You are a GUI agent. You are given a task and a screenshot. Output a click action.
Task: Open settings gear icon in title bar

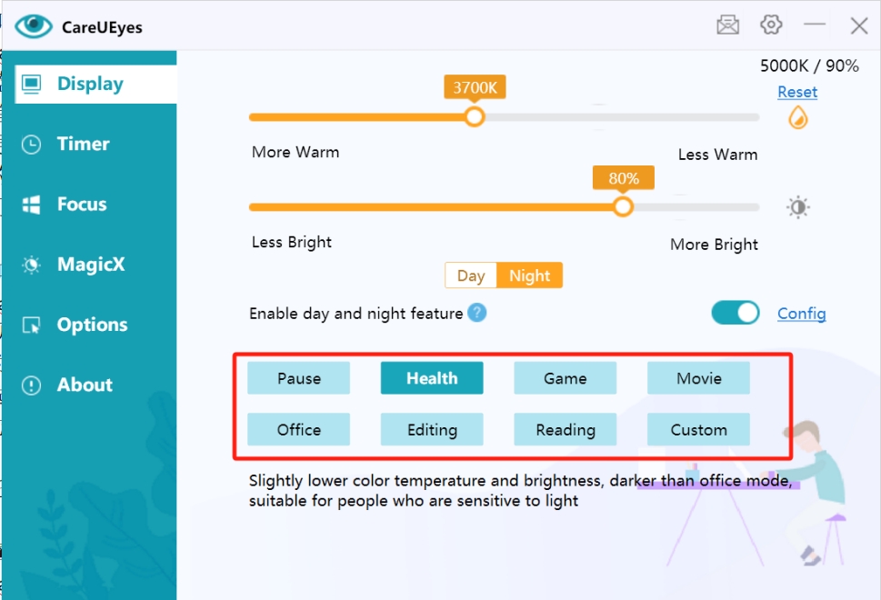771,25
